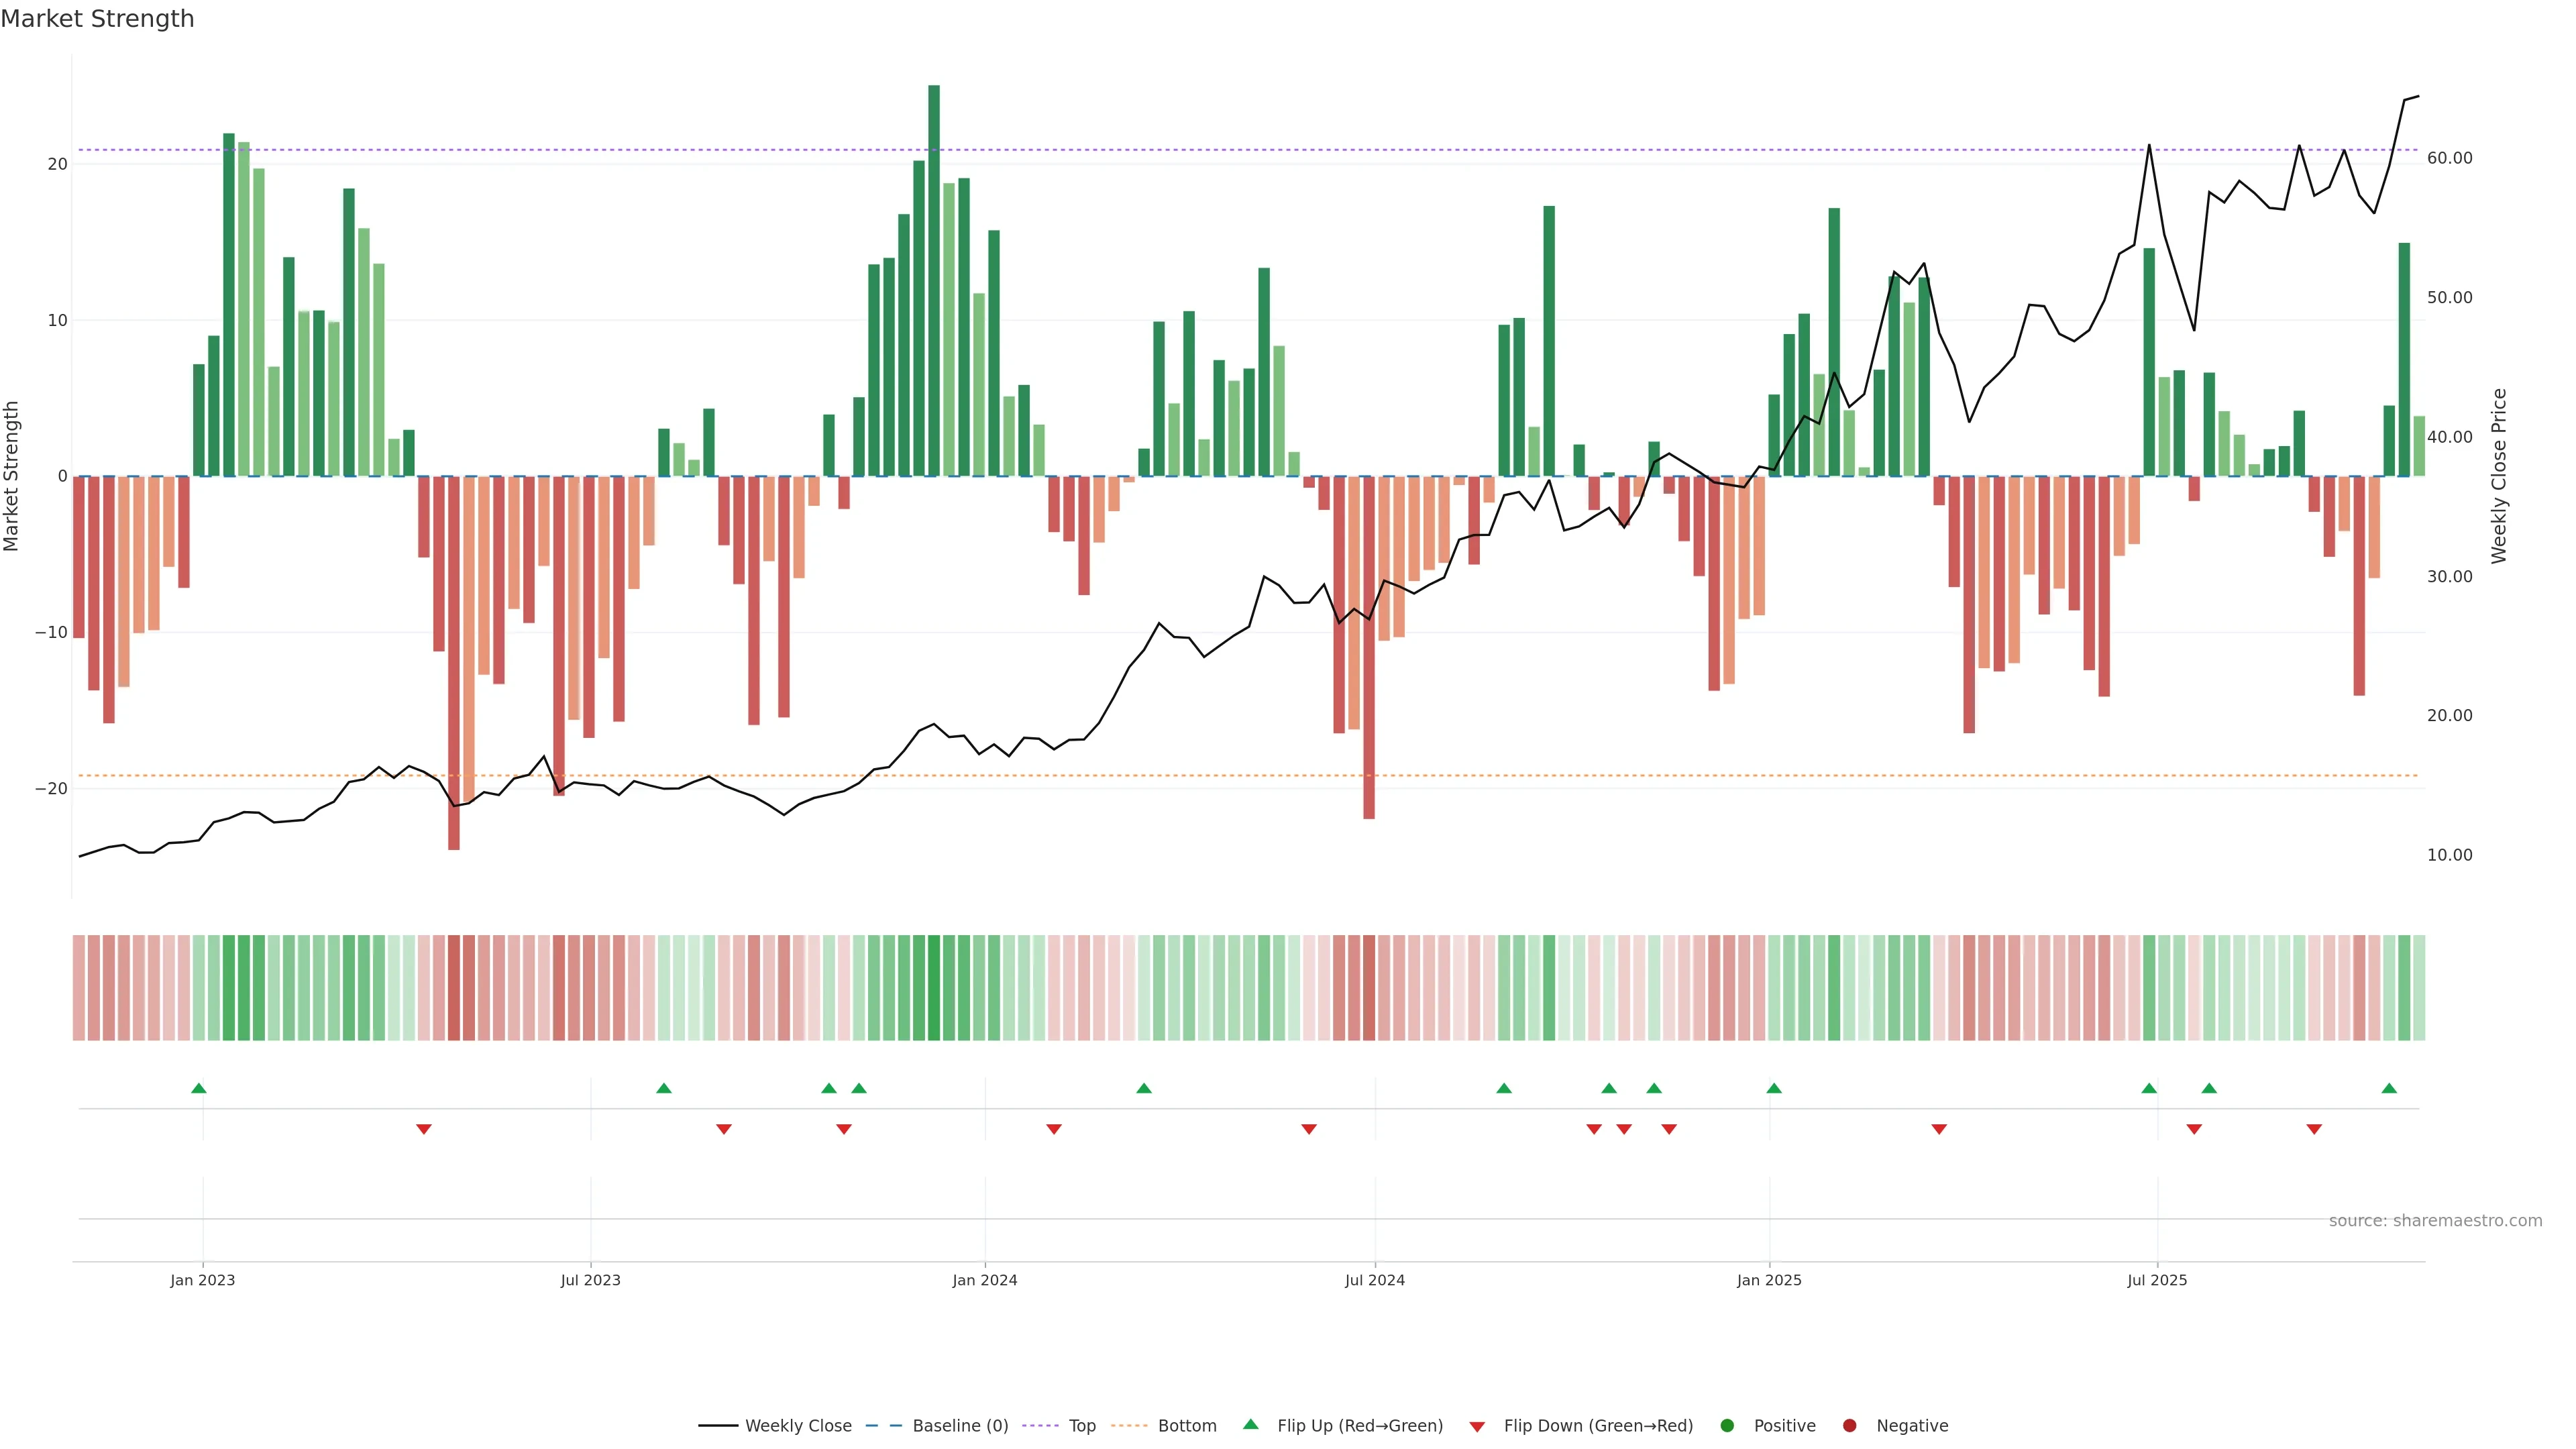Click the darkest green heatmap strip cell
Screen dimensions: 2576x1449
[934, 988]
